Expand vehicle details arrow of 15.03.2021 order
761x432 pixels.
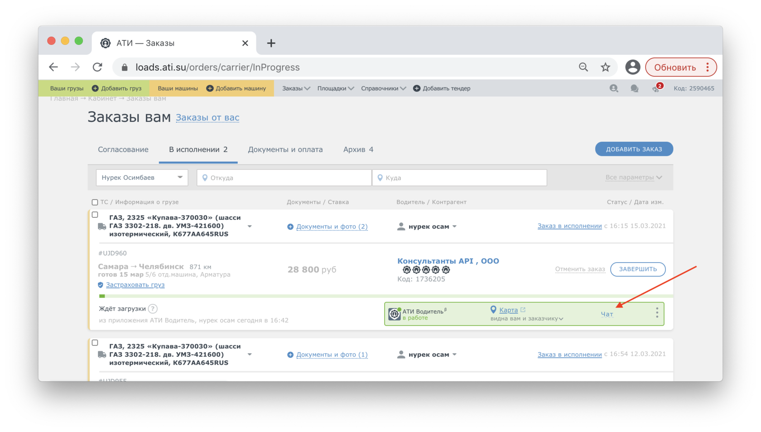pos(250,226)
